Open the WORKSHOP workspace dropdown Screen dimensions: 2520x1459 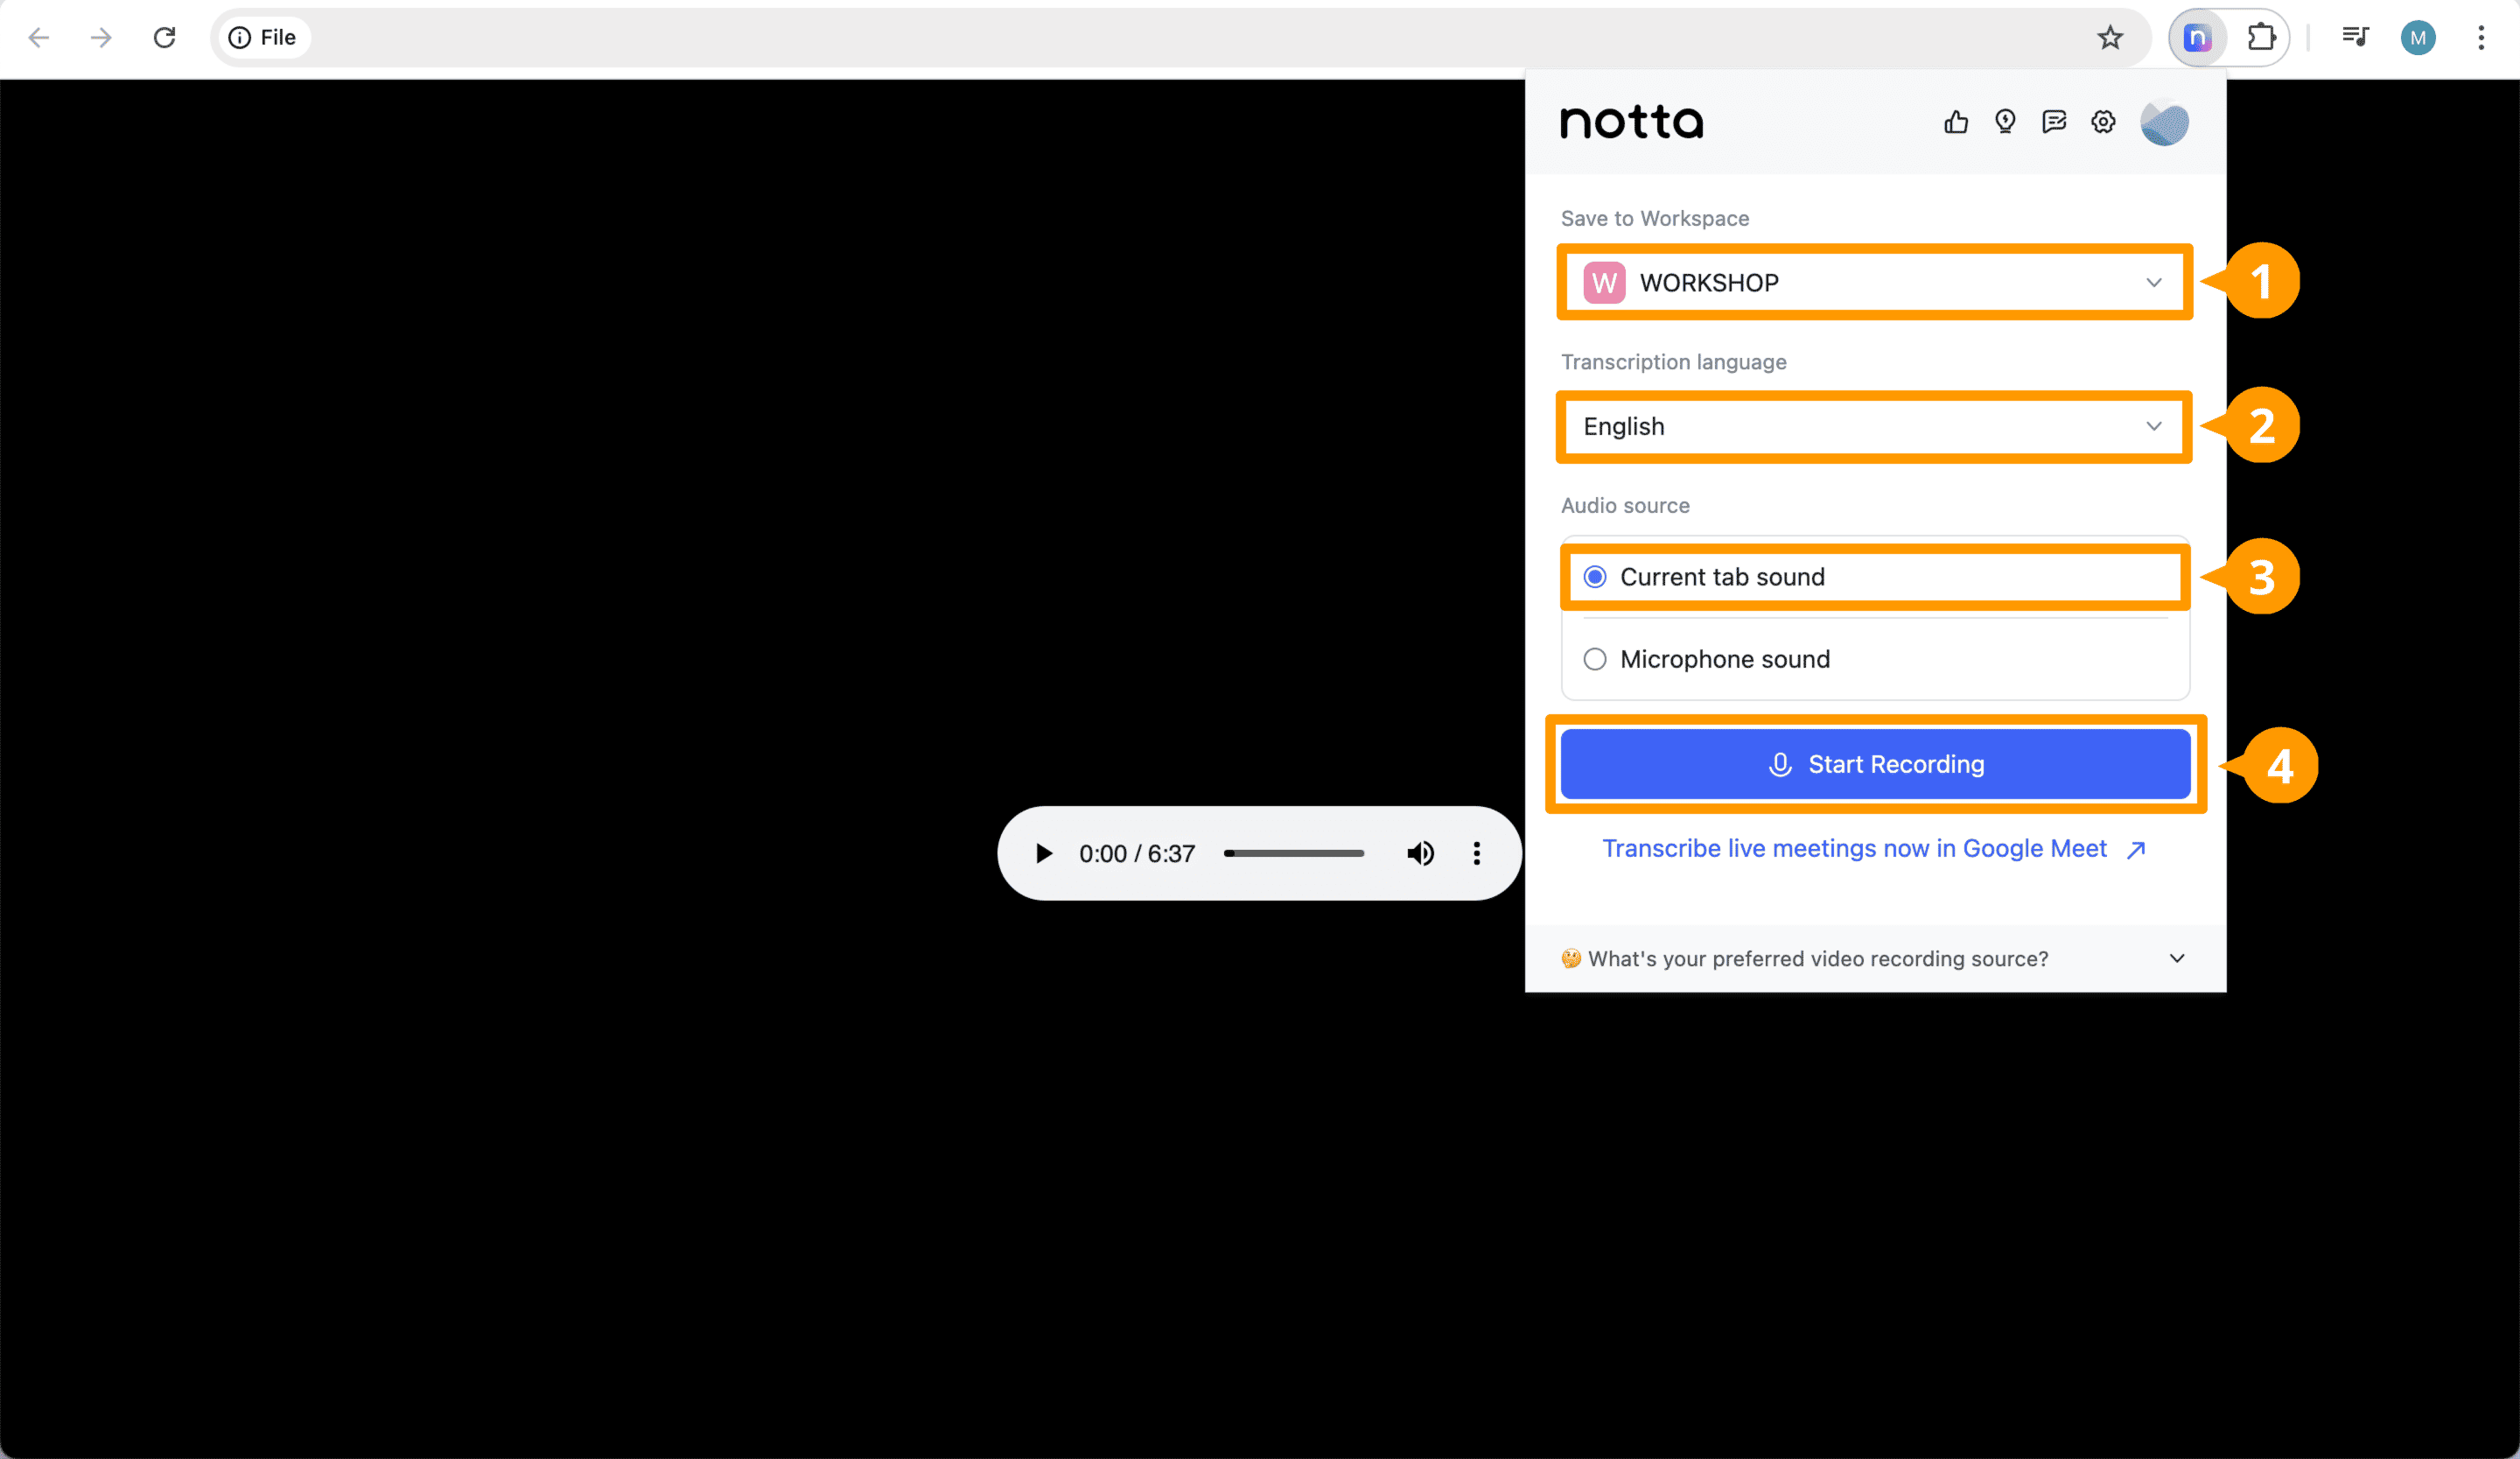pos(1874,283)
